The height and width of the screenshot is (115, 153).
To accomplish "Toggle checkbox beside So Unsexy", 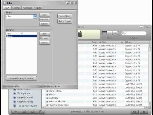I will tap(47, 98).
